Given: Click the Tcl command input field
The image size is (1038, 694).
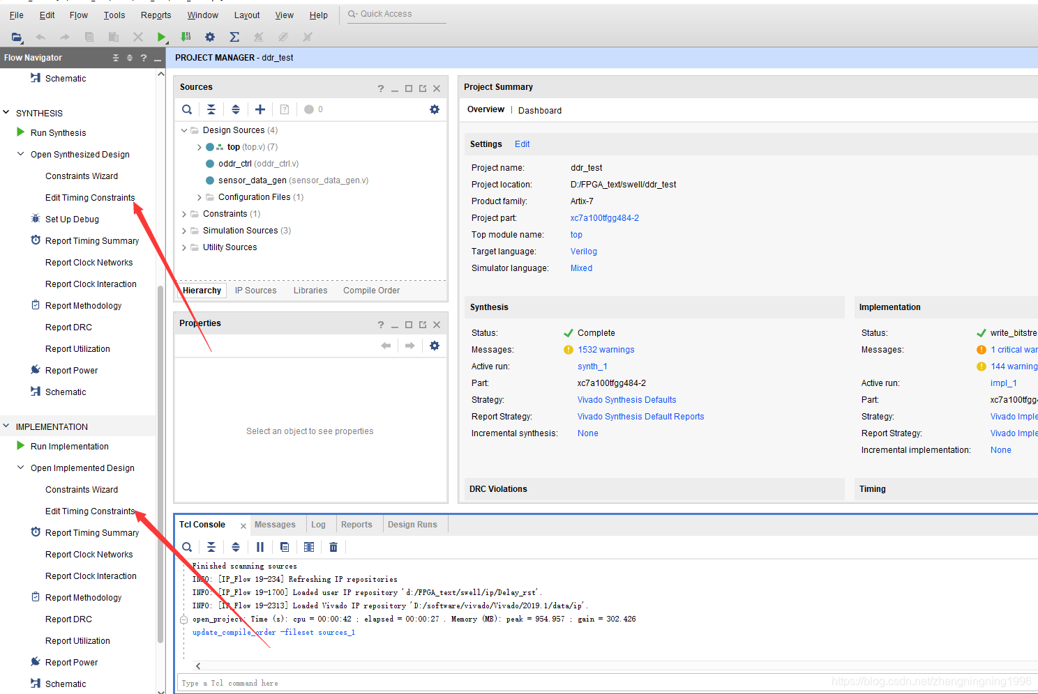Looking at the screenshot, I should (607, 683).
